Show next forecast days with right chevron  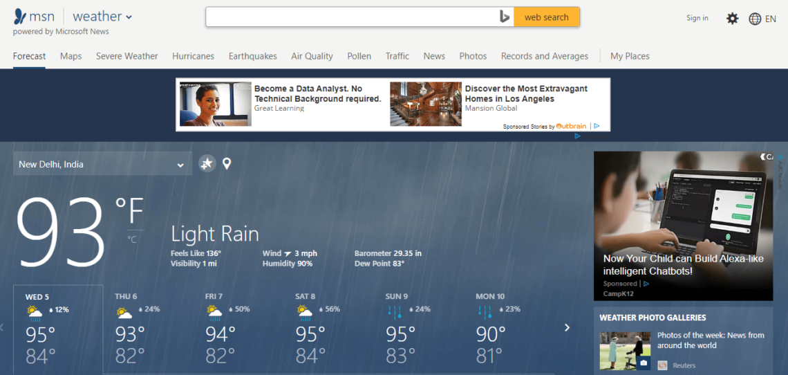[567, 327]
